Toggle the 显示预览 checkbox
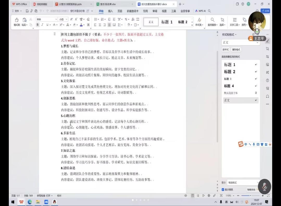Viewport: 281px width, 206px height. 223,190
